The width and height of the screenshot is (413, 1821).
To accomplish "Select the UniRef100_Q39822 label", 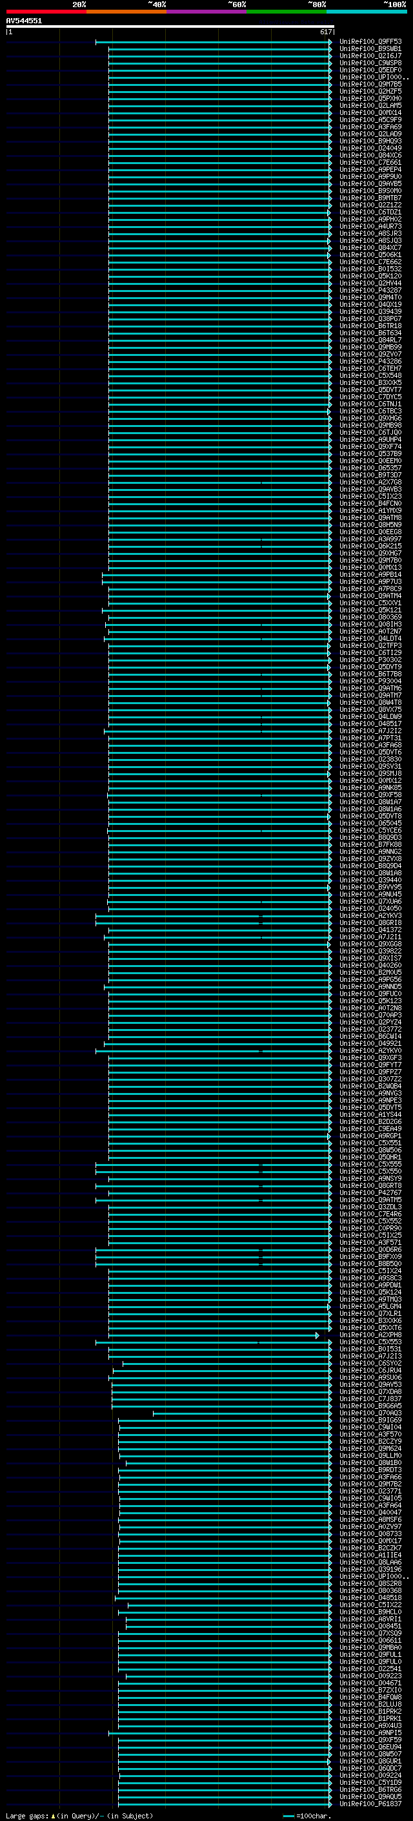I will [x=370, y=951].
